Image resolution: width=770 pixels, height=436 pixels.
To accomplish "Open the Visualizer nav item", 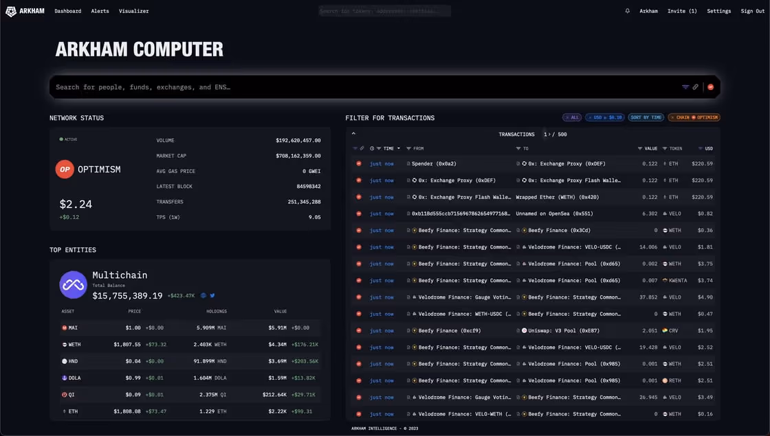I will pyautogui.click(x=133, y=11).
